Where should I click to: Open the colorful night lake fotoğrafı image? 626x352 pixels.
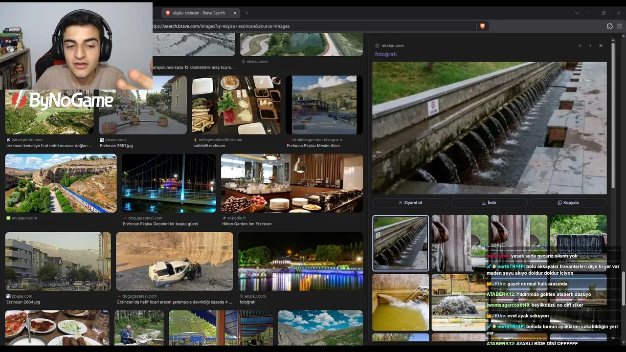coord(301,262)
